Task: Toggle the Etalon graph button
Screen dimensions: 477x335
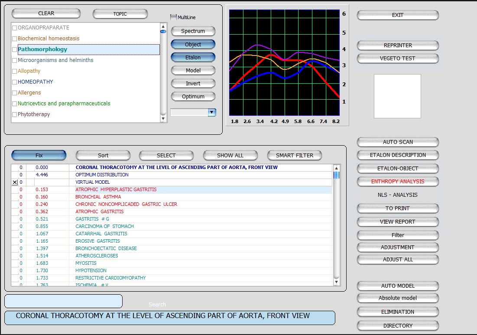Action: pos(193,57)
